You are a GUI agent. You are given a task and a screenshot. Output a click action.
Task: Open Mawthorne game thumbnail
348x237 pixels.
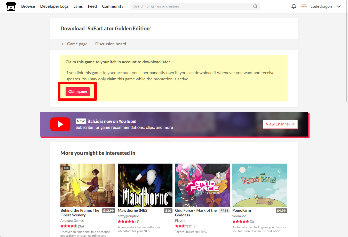tap(145, 185)
